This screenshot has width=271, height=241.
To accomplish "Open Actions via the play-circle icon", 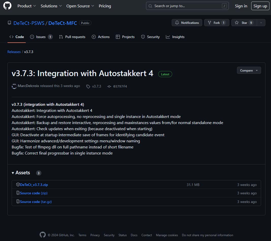I will tap(94, 37).
